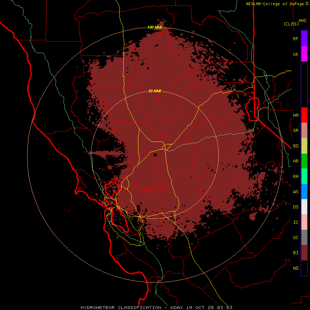The height and width of the screenshot is (310, 310).
Task: Click the 100 NMI range ring label
Action: pos(155,27)
